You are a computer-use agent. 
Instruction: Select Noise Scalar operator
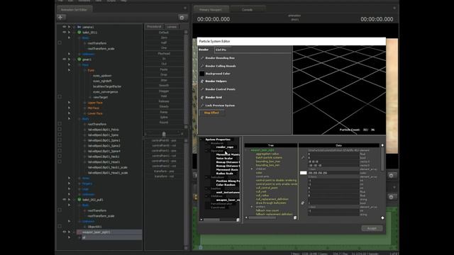224,159
